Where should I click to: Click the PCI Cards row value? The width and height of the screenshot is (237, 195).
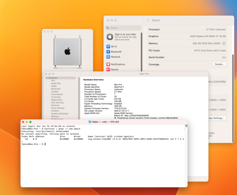(x=210, y=50)
